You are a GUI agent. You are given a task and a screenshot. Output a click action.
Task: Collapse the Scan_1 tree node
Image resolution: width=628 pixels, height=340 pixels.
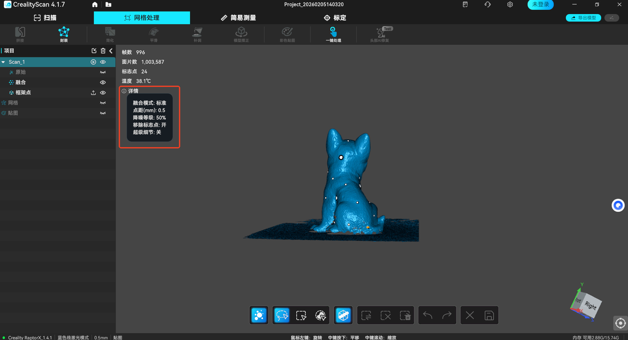click(3, 62)
